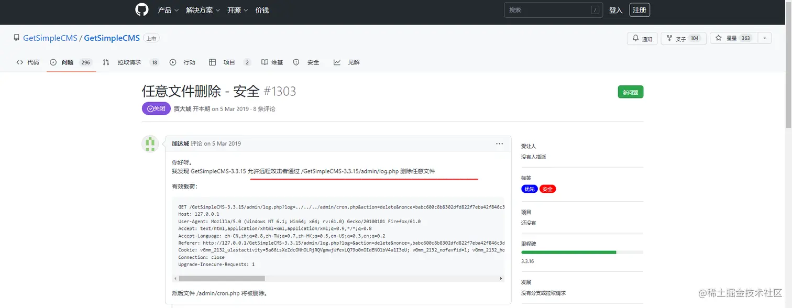Screen dimensions: 792x308
Task: Star the repository with 星星 button
Action: point(733,38)
